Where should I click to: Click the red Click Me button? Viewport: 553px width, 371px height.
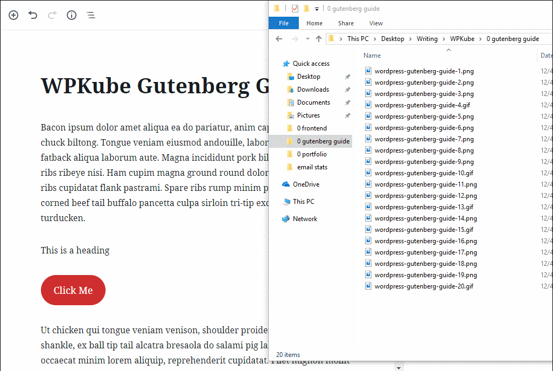coord(73,290)
